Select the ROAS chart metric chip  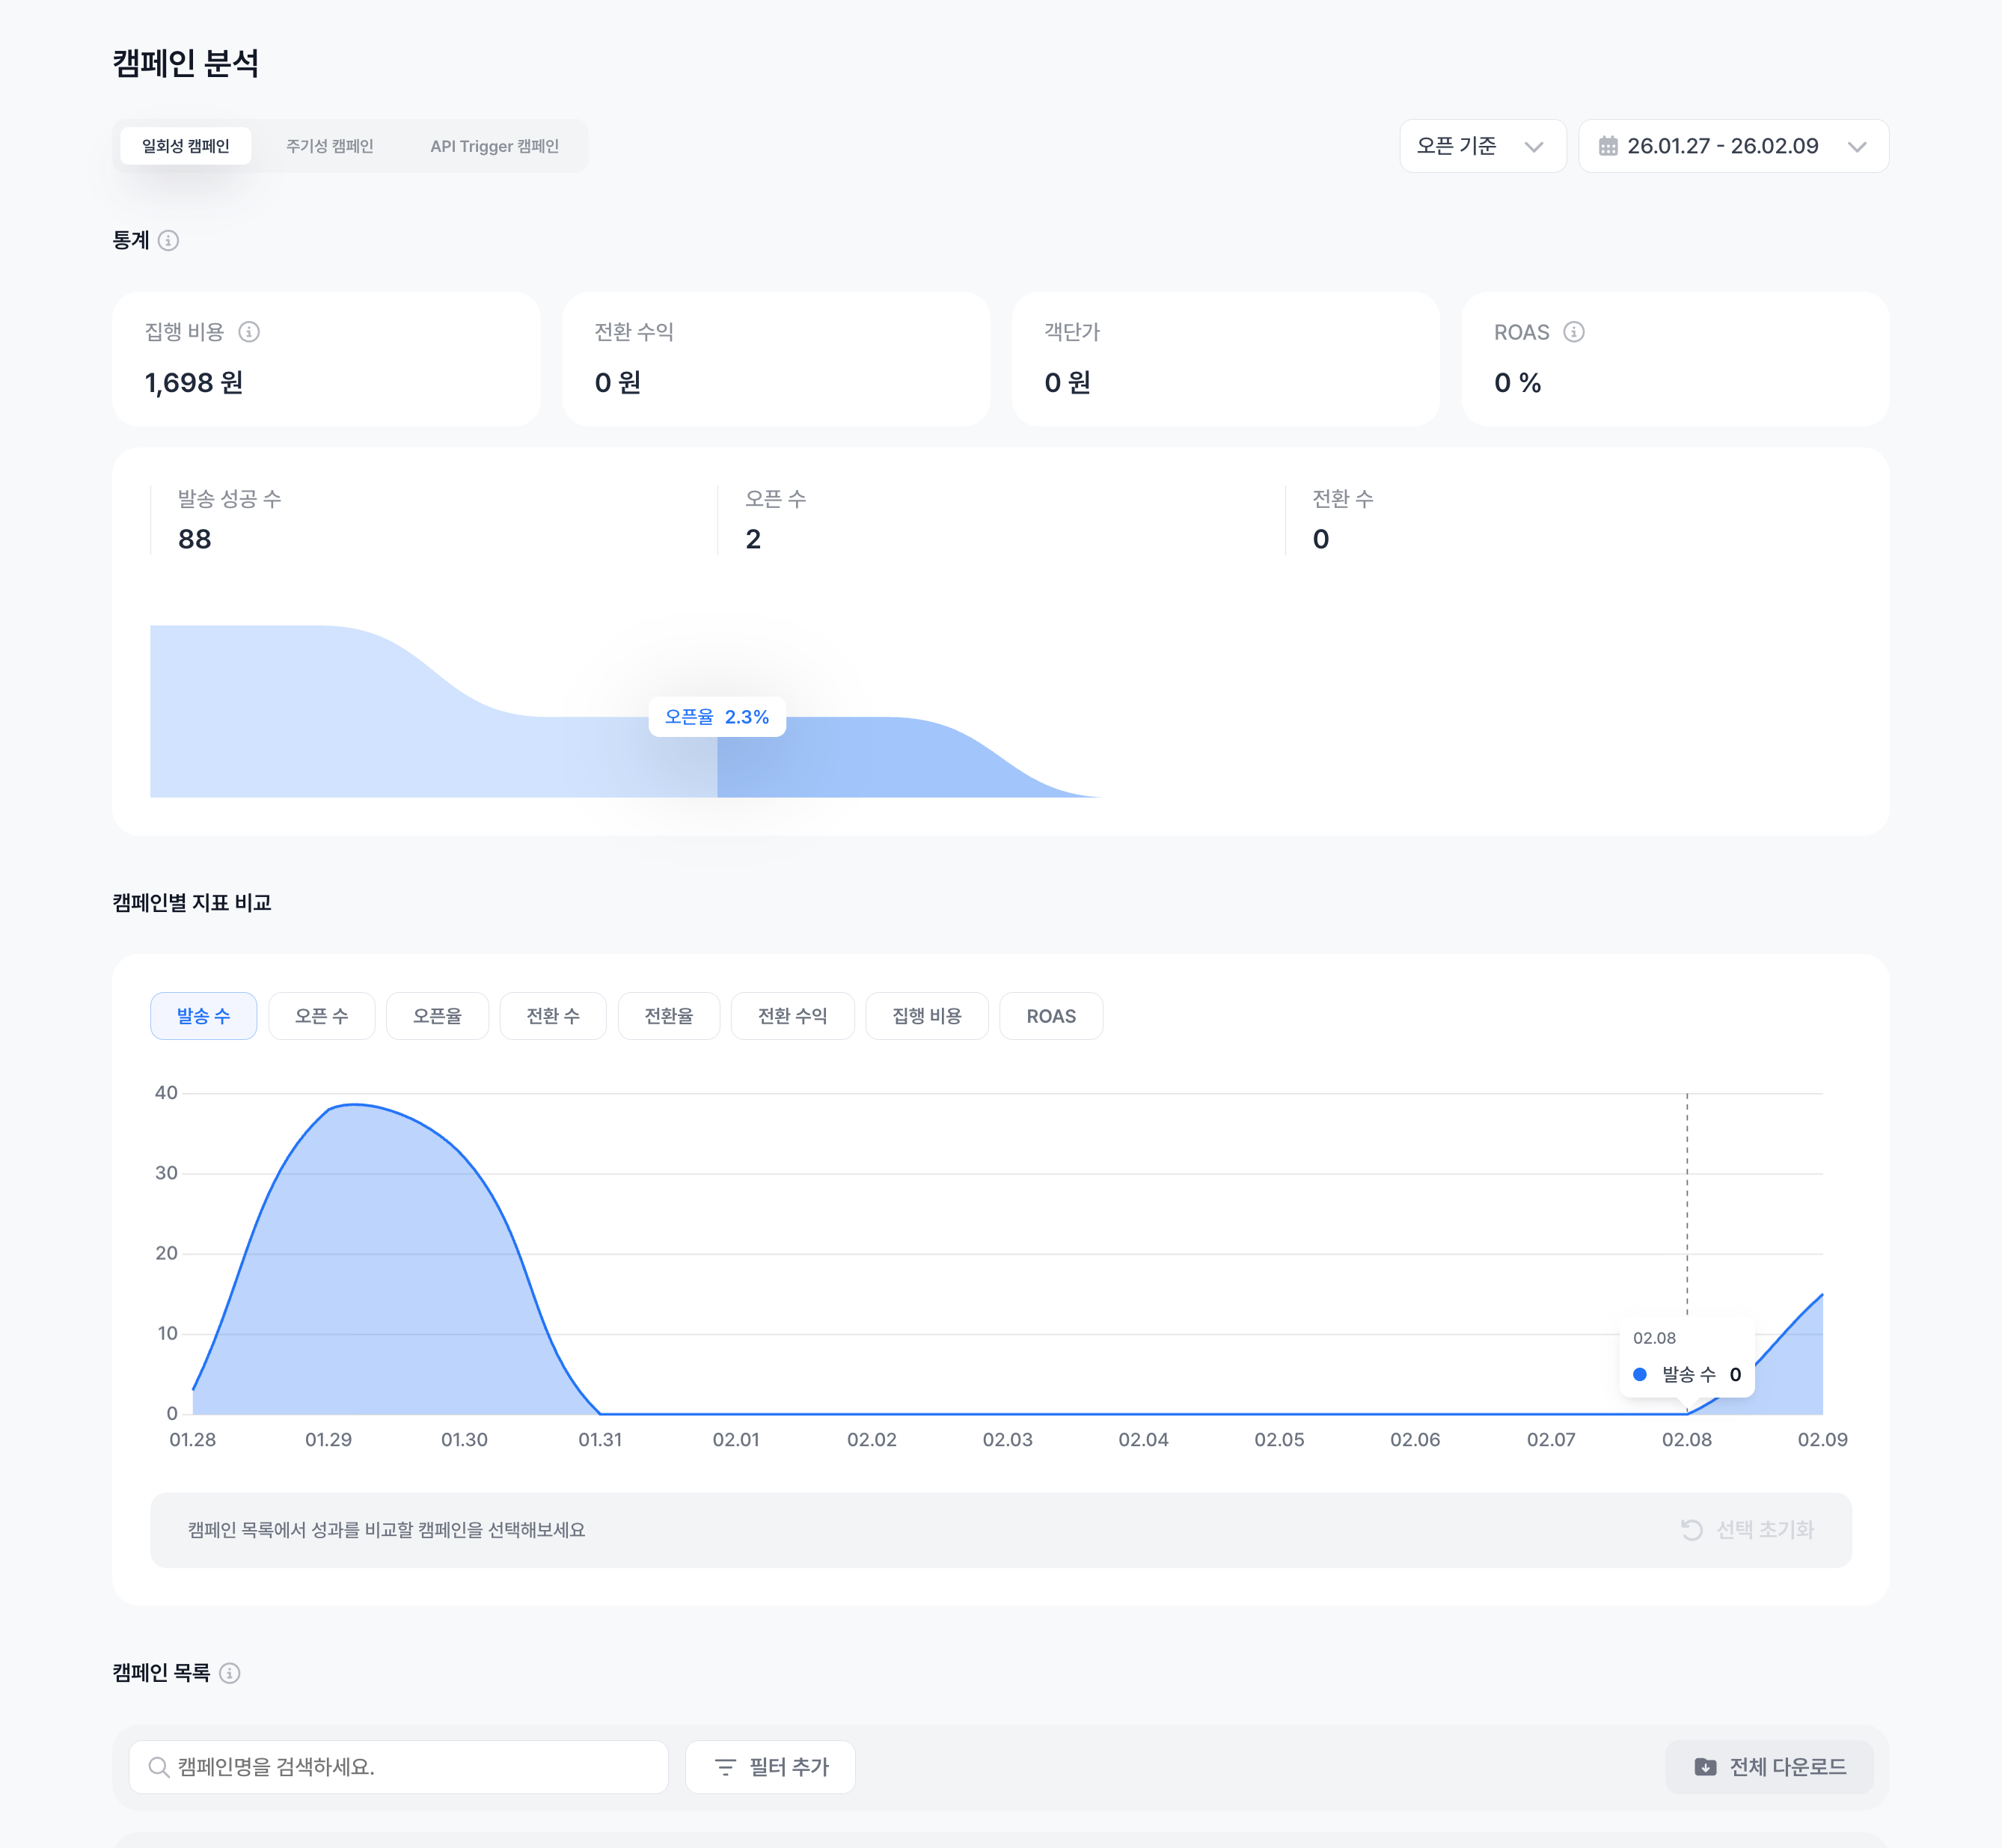click(1050, 1016)
